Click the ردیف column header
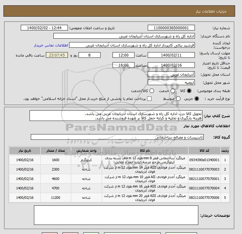 pos(225,150)
